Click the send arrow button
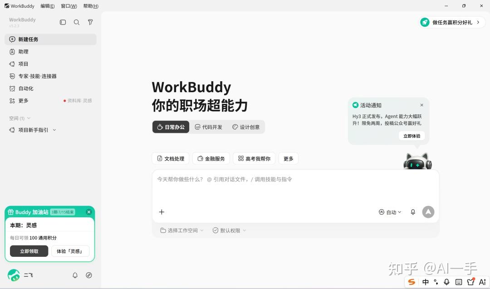 (x=428, y=212)
